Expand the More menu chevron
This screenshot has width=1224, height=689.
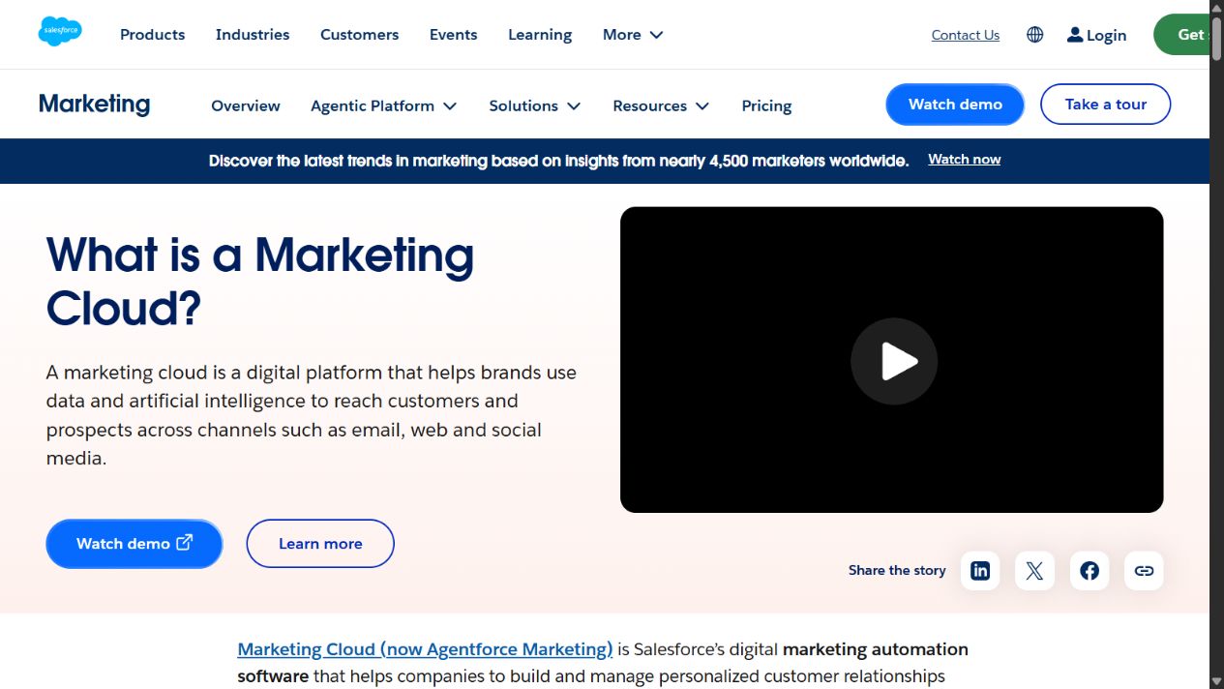[656, 35]
